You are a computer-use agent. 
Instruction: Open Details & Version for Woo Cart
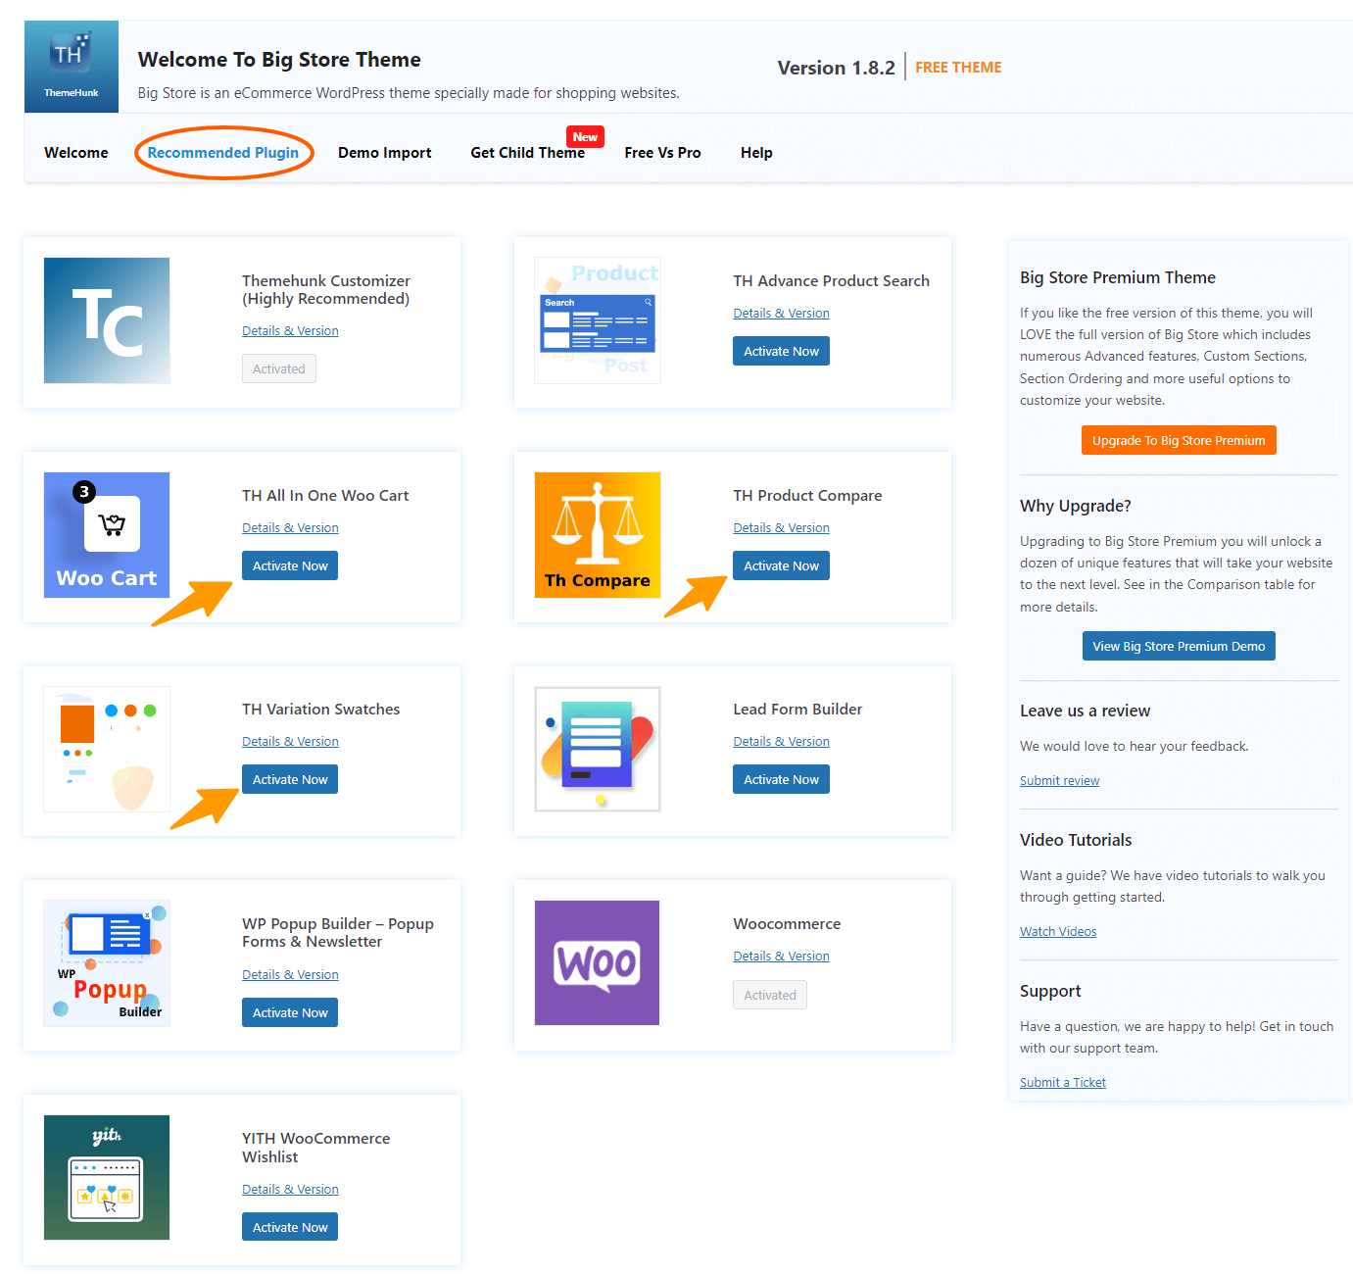[x=290, y=528]
